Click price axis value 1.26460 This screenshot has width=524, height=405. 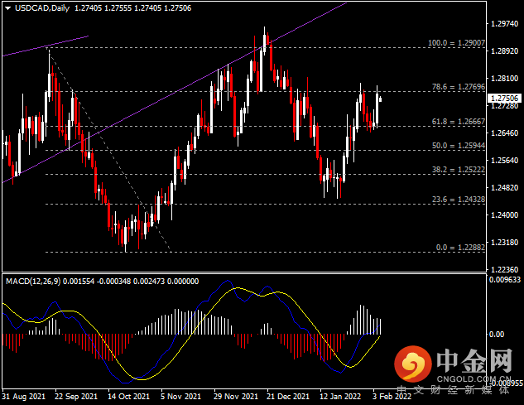[x=504, y=133]
